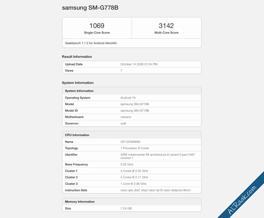Select the Upload Date label
264x218 pixels.
74,64
